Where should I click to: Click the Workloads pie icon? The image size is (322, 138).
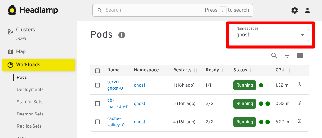click(x=10, y=65)
